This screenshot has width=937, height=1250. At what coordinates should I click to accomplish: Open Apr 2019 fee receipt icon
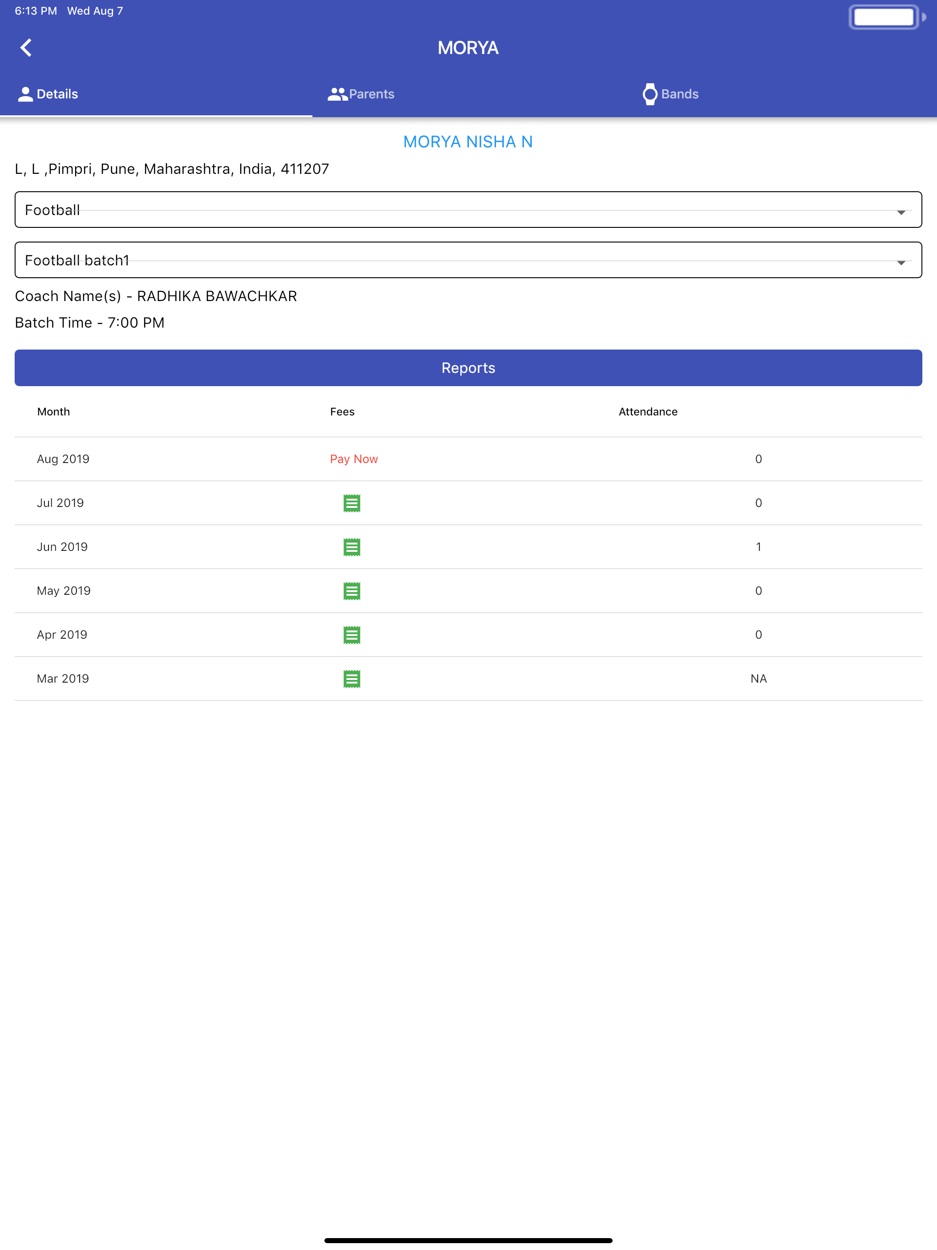pyautogui.click(x=351, y=635)
